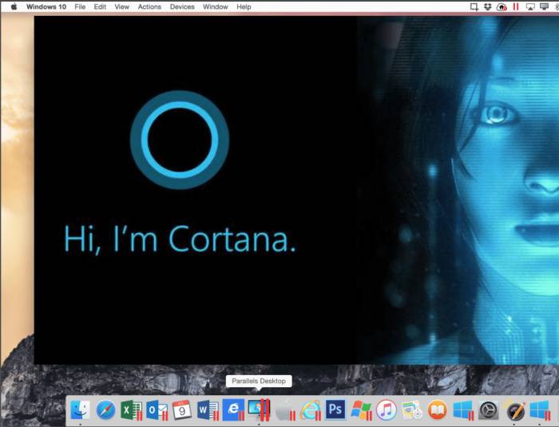Open Dropbox menu bar icon
559x427 pixels.
point(488,6)
